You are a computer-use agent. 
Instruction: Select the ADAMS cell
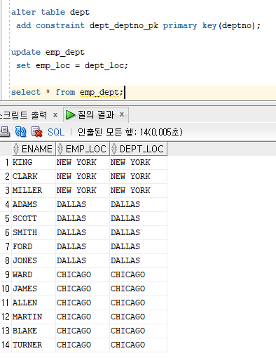pos(34,204)
